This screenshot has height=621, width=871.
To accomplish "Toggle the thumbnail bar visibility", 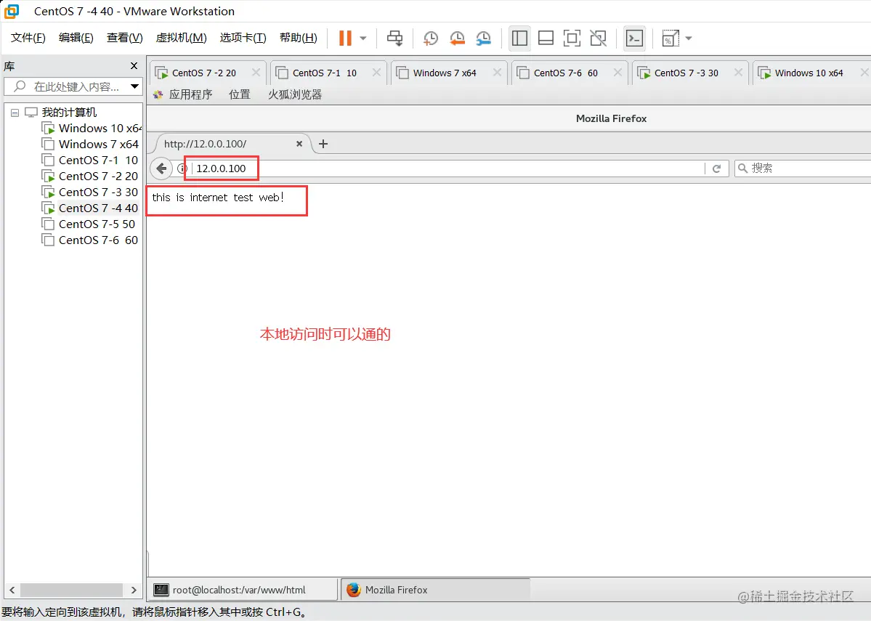I will [546, 38].
